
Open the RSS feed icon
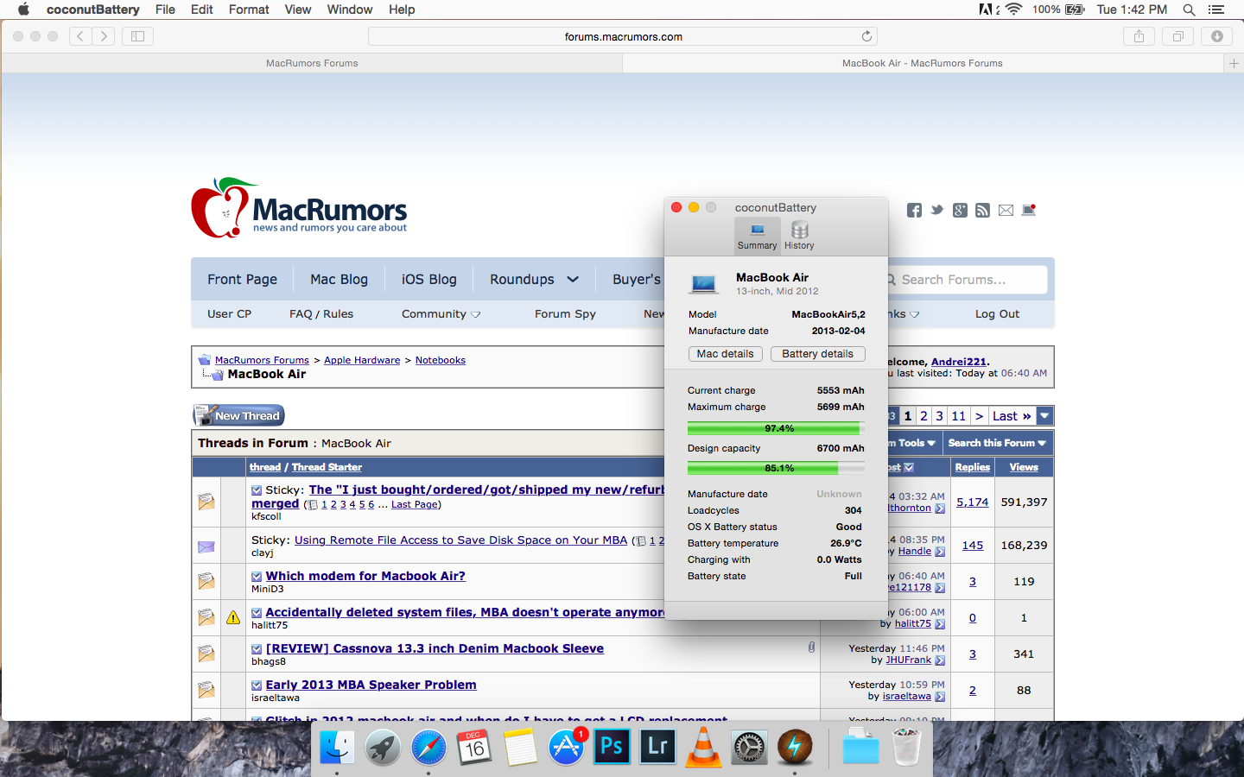click(x=982, y=211)
